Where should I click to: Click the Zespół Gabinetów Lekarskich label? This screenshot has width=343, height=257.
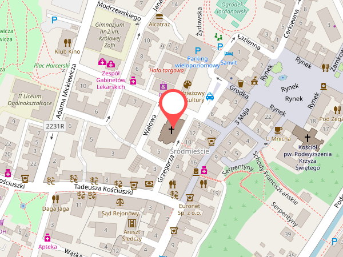(x=111, y=80)
